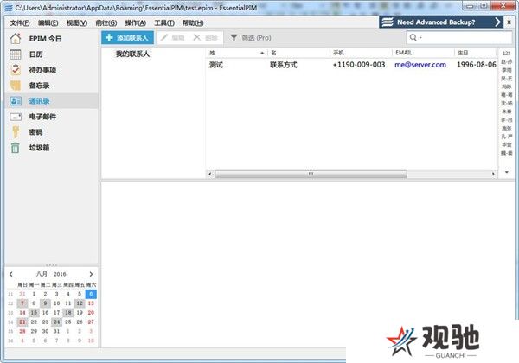Click the 八月 month label

[x=42, y=274]
